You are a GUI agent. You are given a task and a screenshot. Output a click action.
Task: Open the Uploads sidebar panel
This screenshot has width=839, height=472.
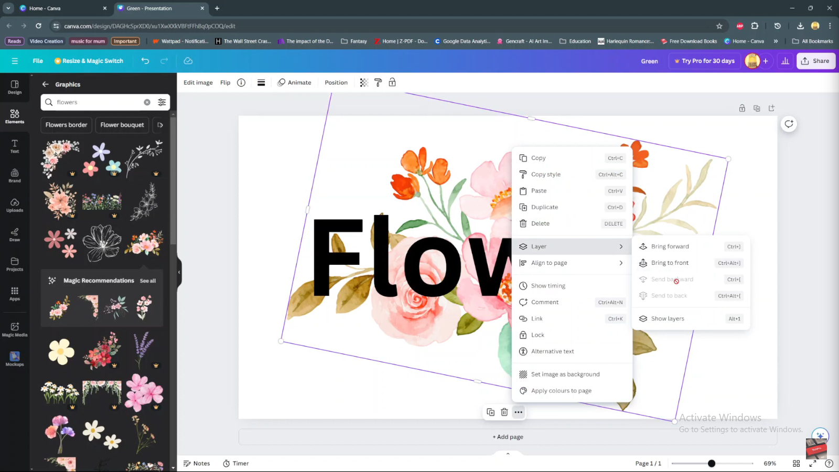[x=15, y=205]
